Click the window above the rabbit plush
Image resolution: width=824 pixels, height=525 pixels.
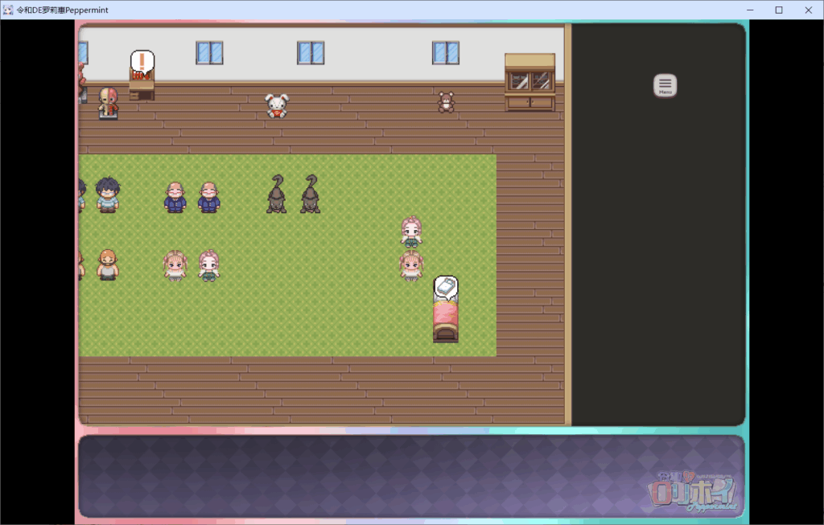click(311, 53)
